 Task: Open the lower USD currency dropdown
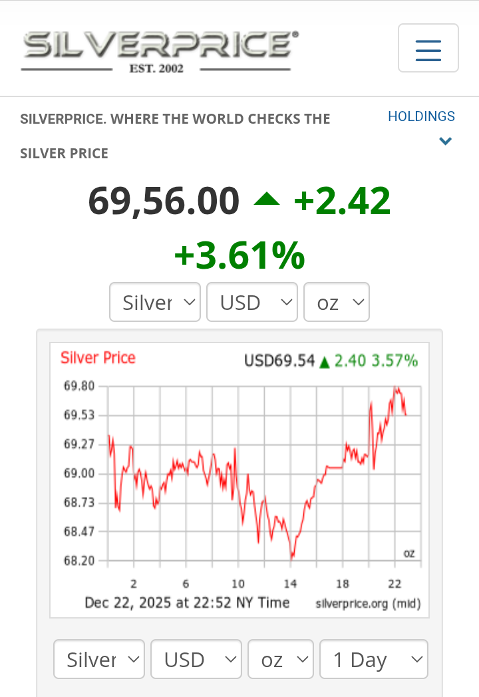[x=196, y=660]
